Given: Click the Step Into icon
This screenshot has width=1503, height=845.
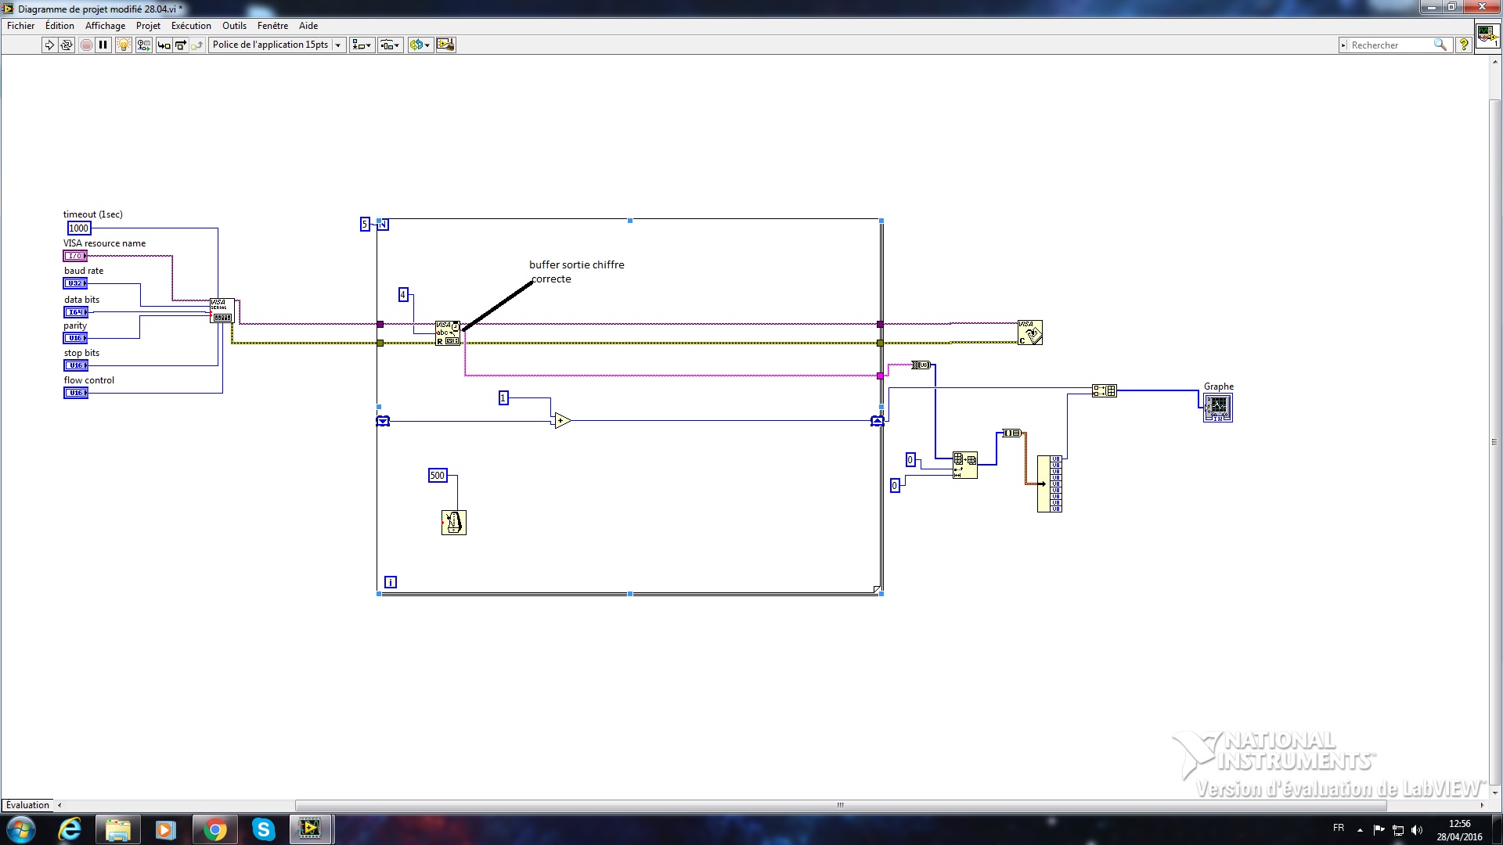Looking at the screenshot, I should point(163,45).
